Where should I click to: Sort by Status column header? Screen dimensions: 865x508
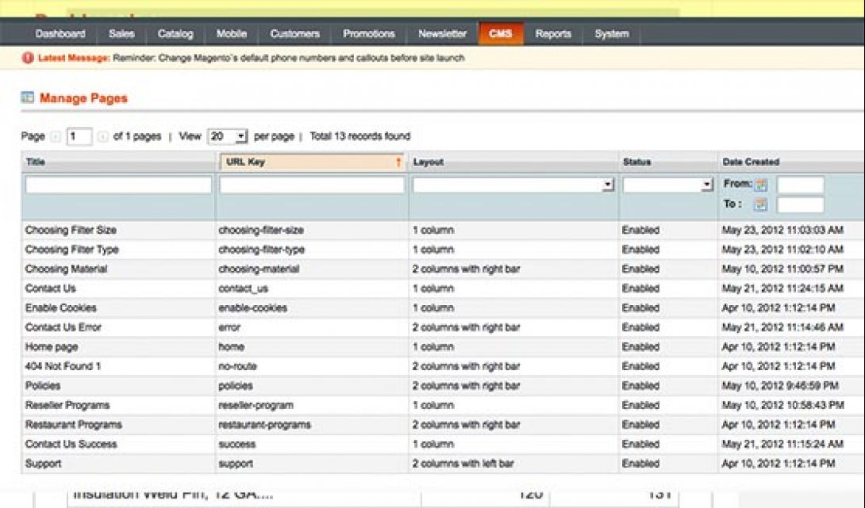(667, 162)
